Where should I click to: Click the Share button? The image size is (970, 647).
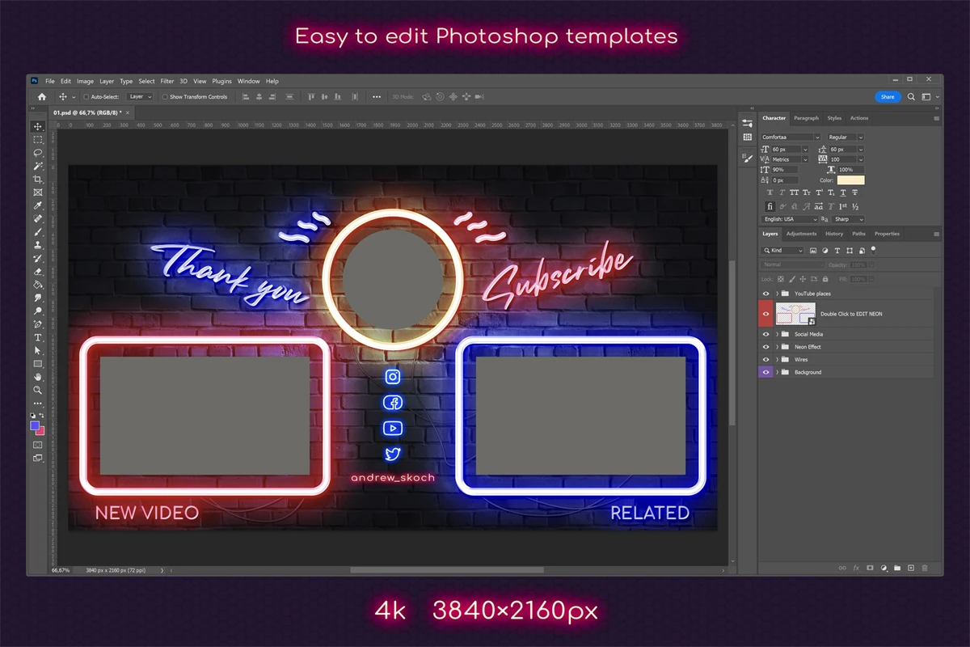[888, 97]
